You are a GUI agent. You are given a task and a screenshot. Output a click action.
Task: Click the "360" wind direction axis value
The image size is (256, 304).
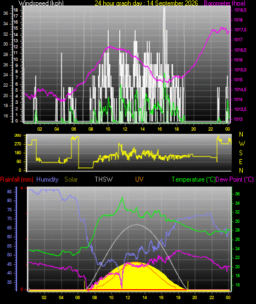tap(18, 136)
